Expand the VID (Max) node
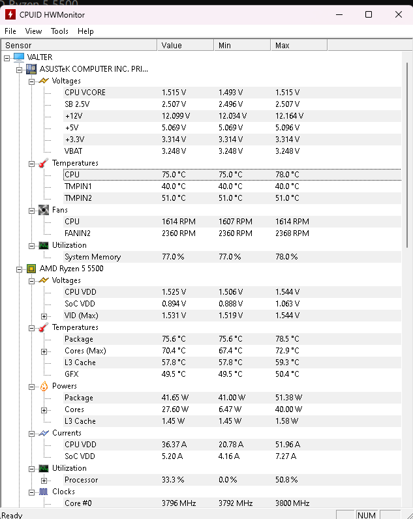Image resolution: width=413 pixels, height=519 pixels. 44,316
